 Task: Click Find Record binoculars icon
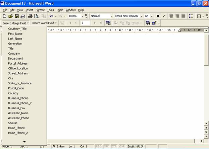click(148, 23)
